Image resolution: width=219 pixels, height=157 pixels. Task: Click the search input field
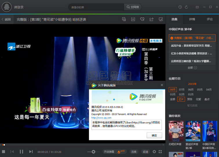(96, 7)
